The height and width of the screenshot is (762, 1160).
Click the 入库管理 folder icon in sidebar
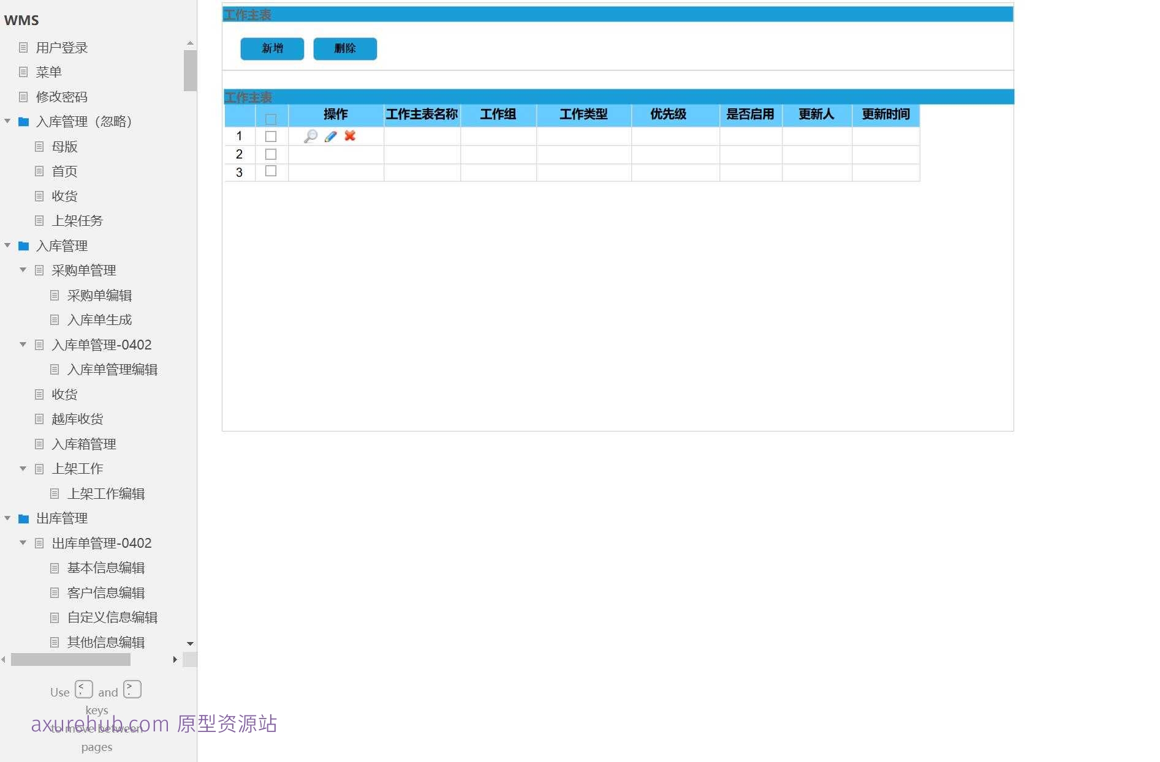point(23,245)
